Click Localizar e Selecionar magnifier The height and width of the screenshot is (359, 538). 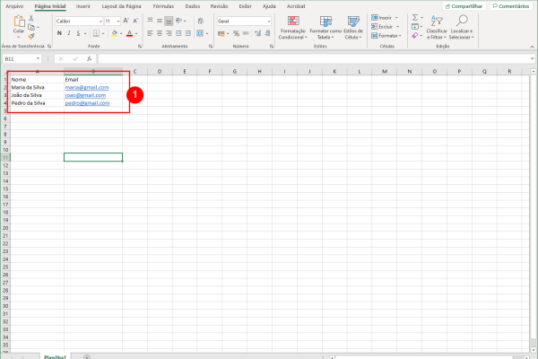click(x=460, y=22)
